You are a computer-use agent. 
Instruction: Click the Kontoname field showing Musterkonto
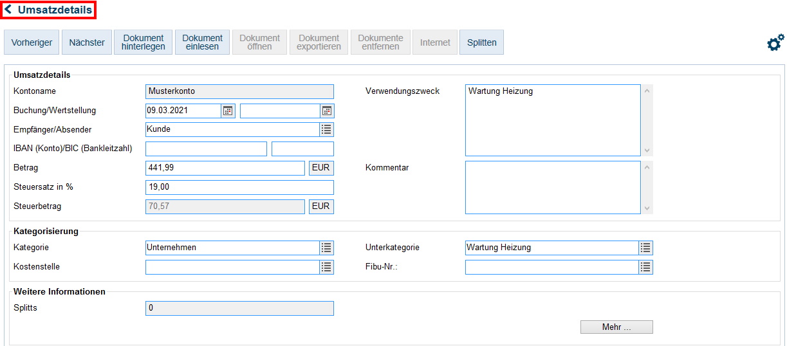pos(240,91)
